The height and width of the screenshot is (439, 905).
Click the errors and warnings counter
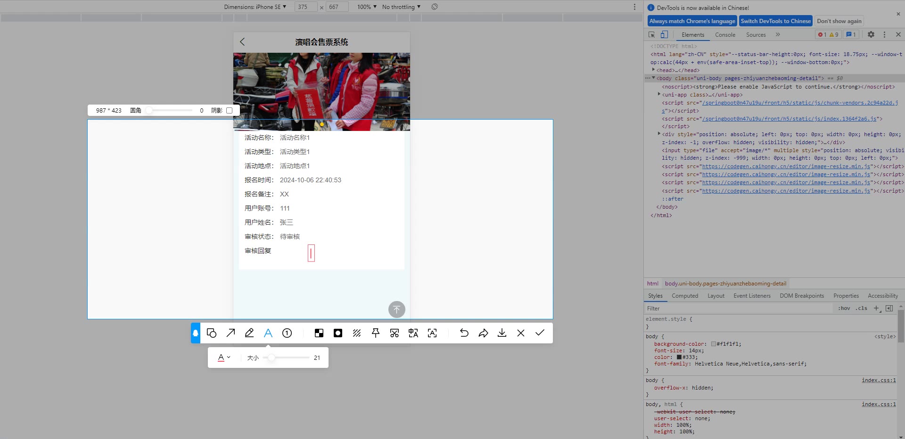pyautogui.click(x=828, y=34)
